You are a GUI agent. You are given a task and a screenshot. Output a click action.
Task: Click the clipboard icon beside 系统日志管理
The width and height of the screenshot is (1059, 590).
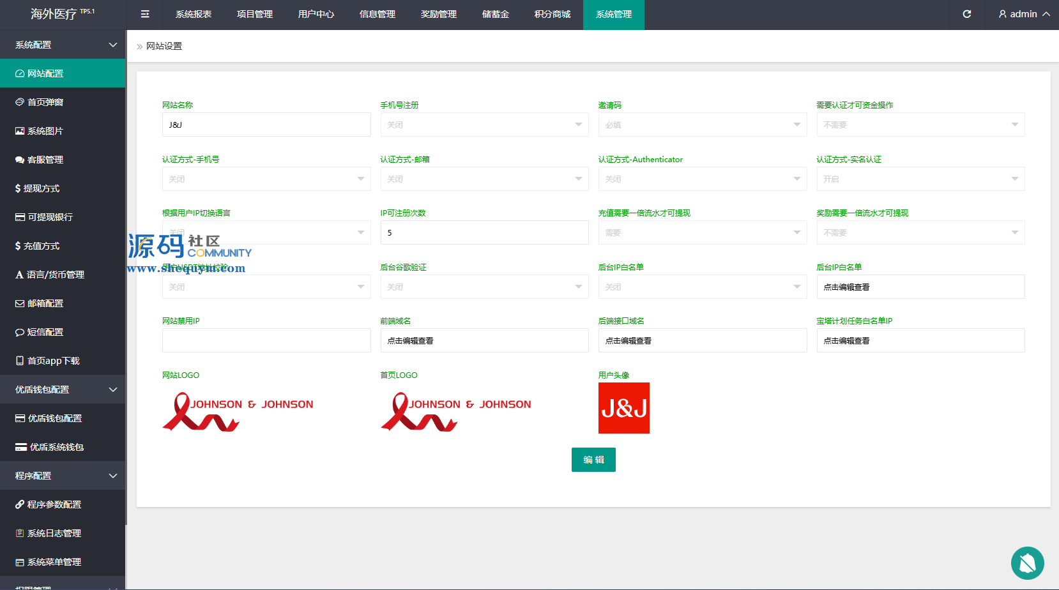(x=20, y=533)
